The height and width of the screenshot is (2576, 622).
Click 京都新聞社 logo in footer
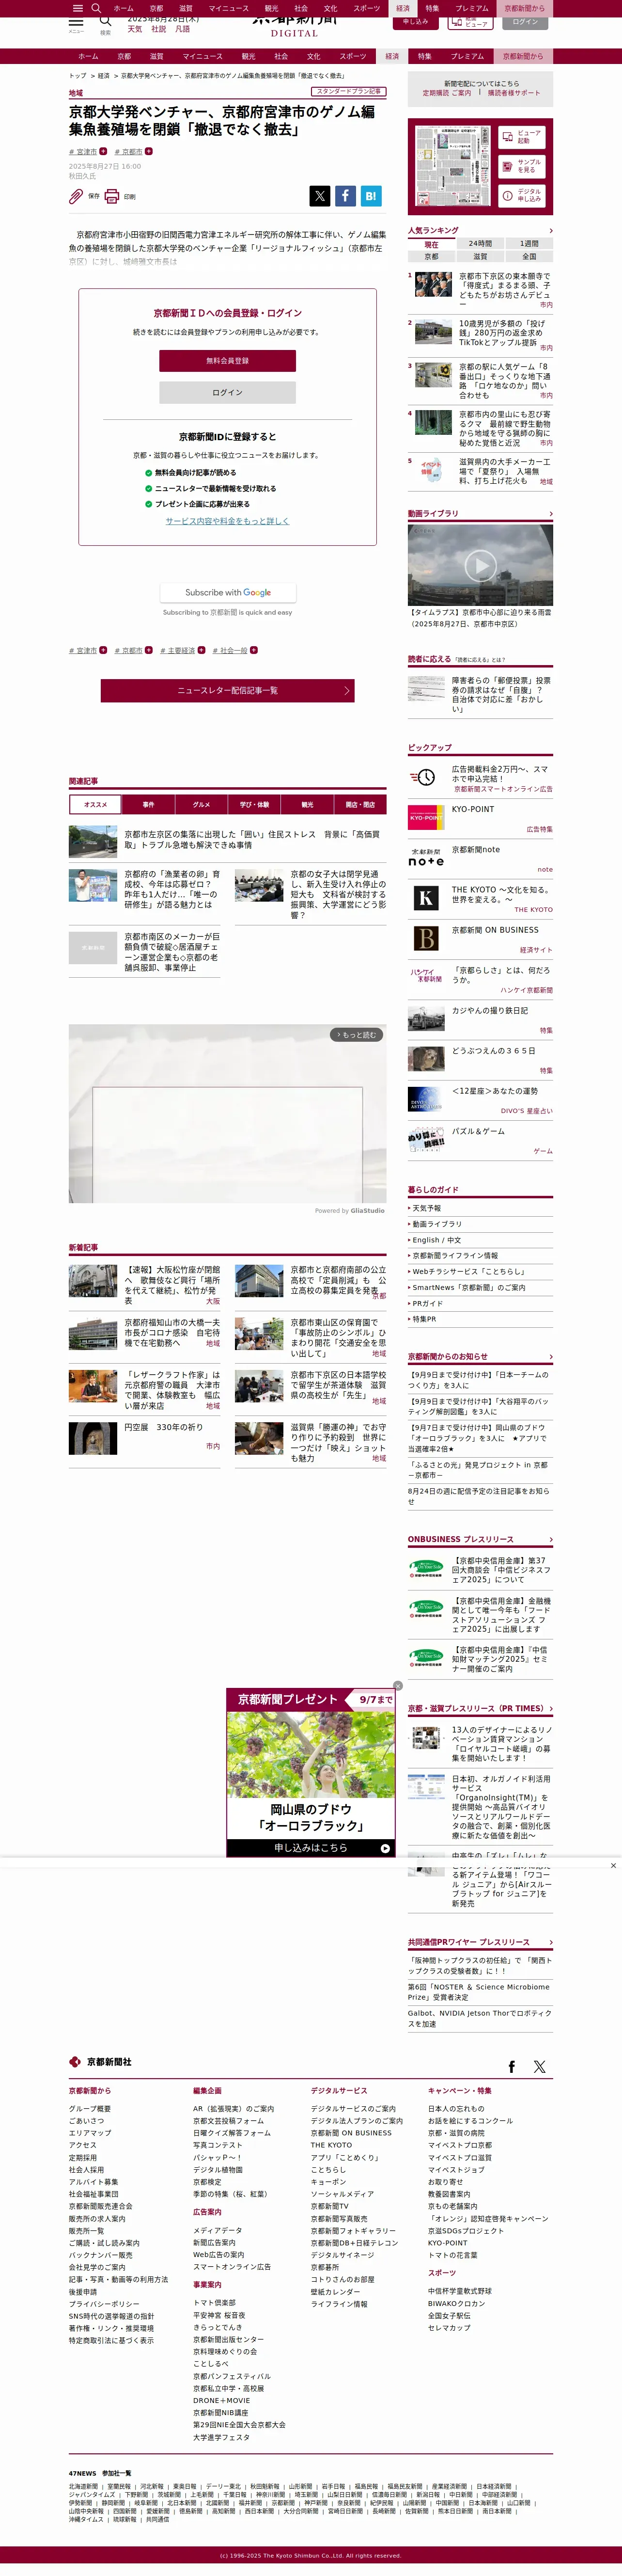100,2062
